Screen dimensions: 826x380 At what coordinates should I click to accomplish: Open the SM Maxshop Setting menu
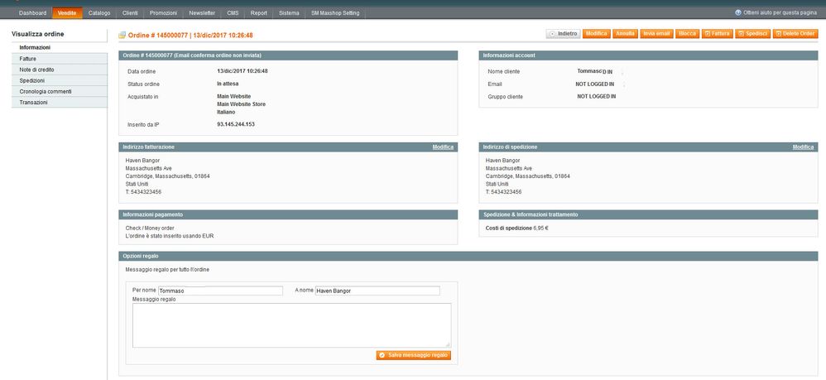pyautogui.click(x=335, y=12)
